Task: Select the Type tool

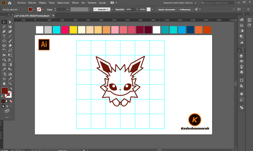Action: (x=4, y=36)
